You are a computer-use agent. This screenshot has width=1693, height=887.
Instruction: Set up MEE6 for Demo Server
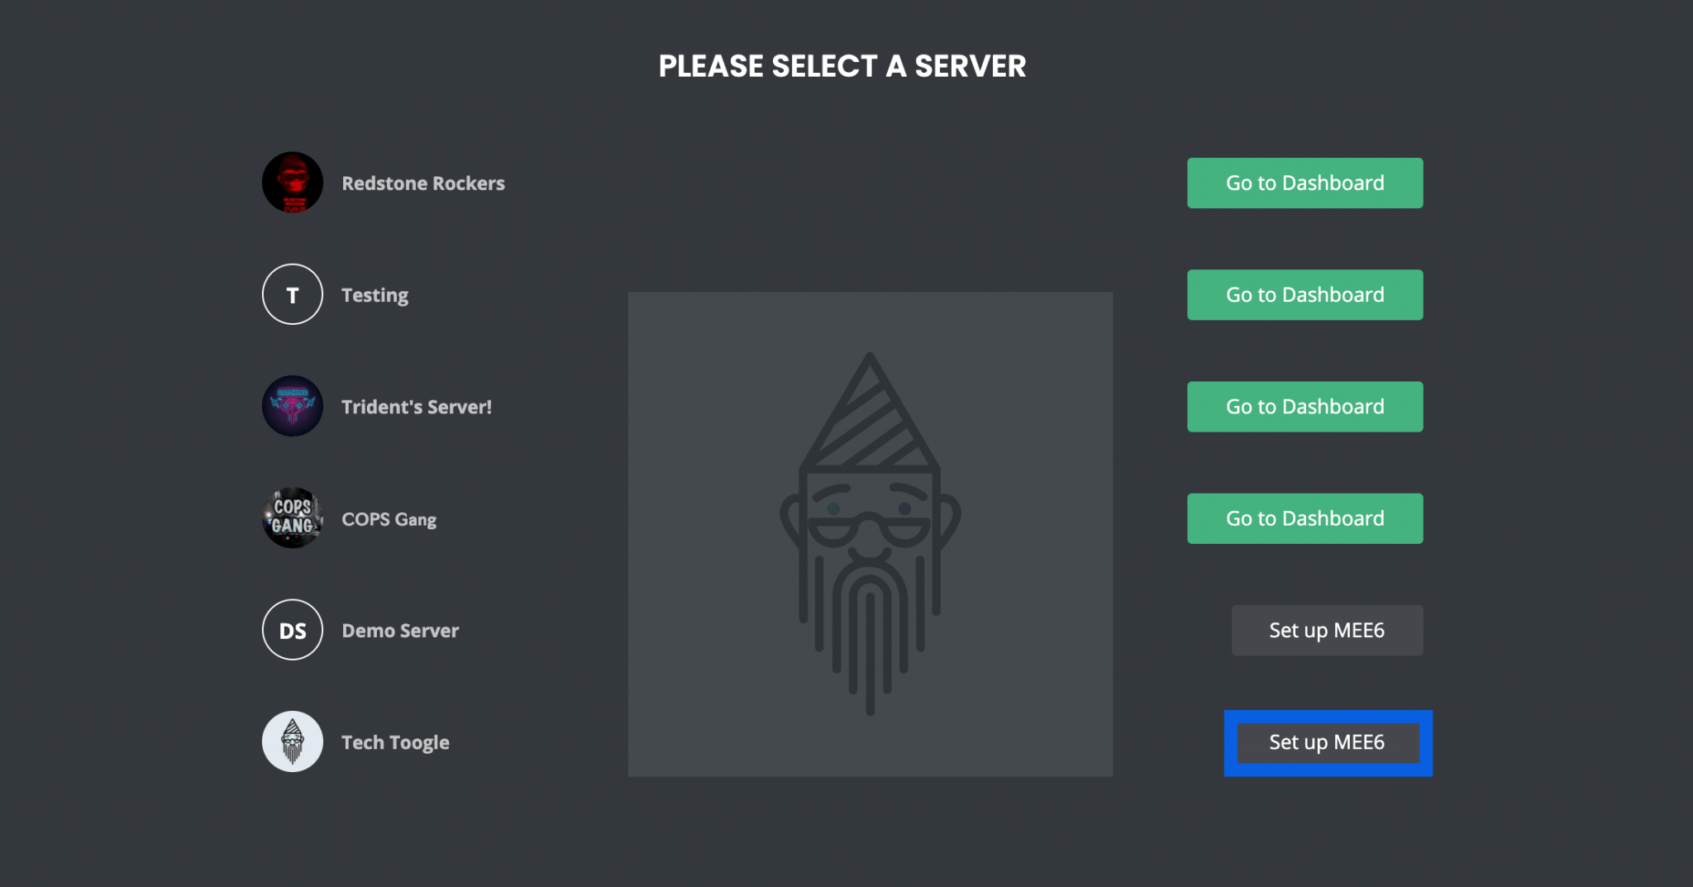(x=1327, y=630)
